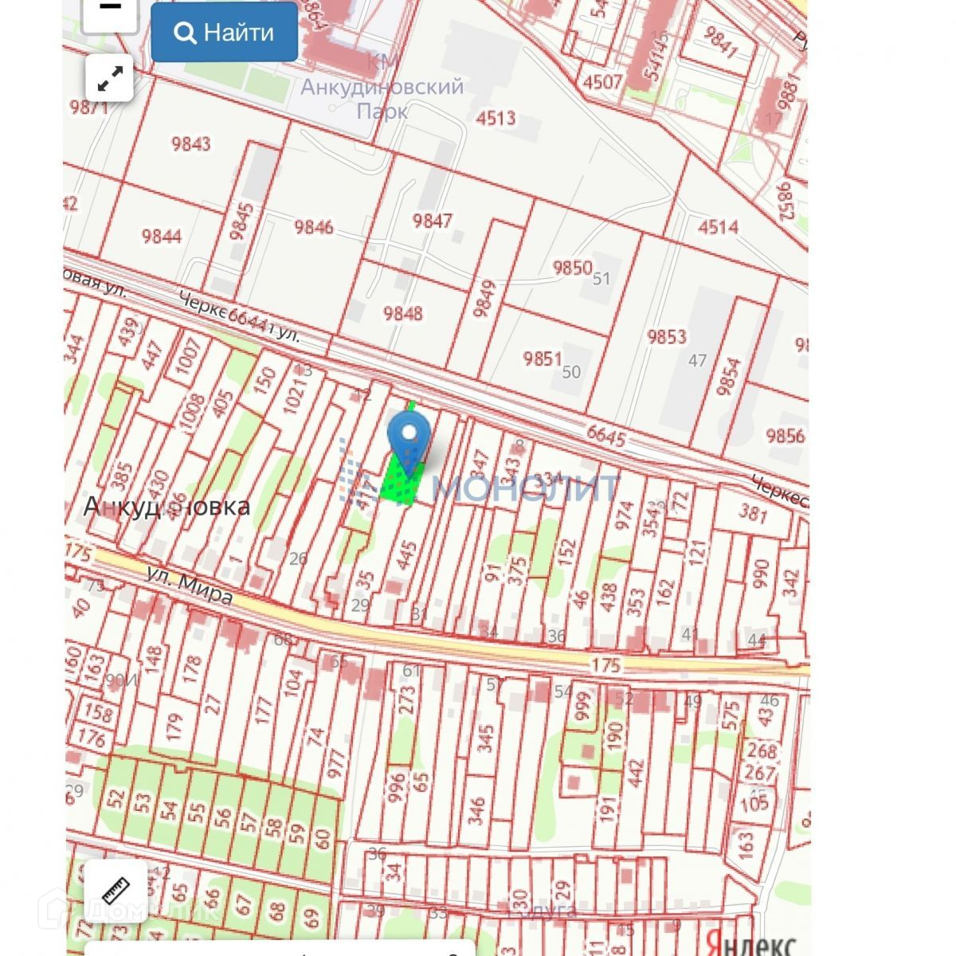
Task: Click parcel number 385
Action: 122,476
